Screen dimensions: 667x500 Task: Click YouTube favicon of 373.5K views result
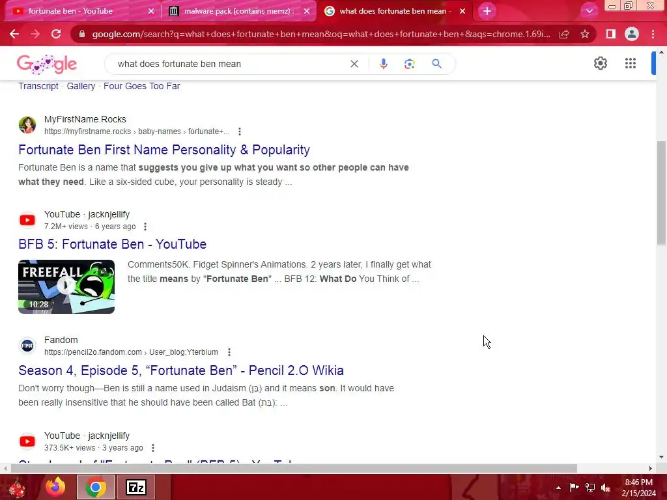point(27,441)
